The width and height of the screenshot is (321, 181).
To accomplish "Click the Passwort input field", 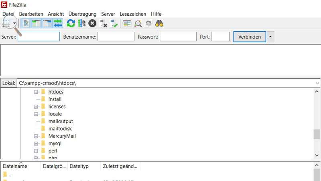I will (x=178, y=37).
